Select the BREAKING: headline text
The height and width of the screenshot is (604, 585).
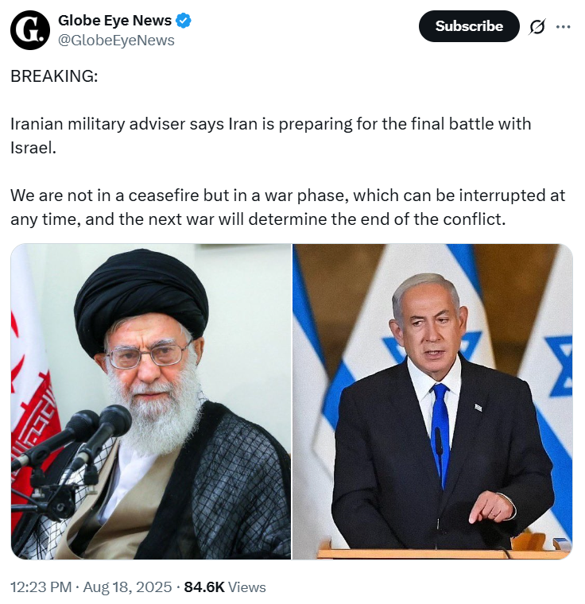54,76
